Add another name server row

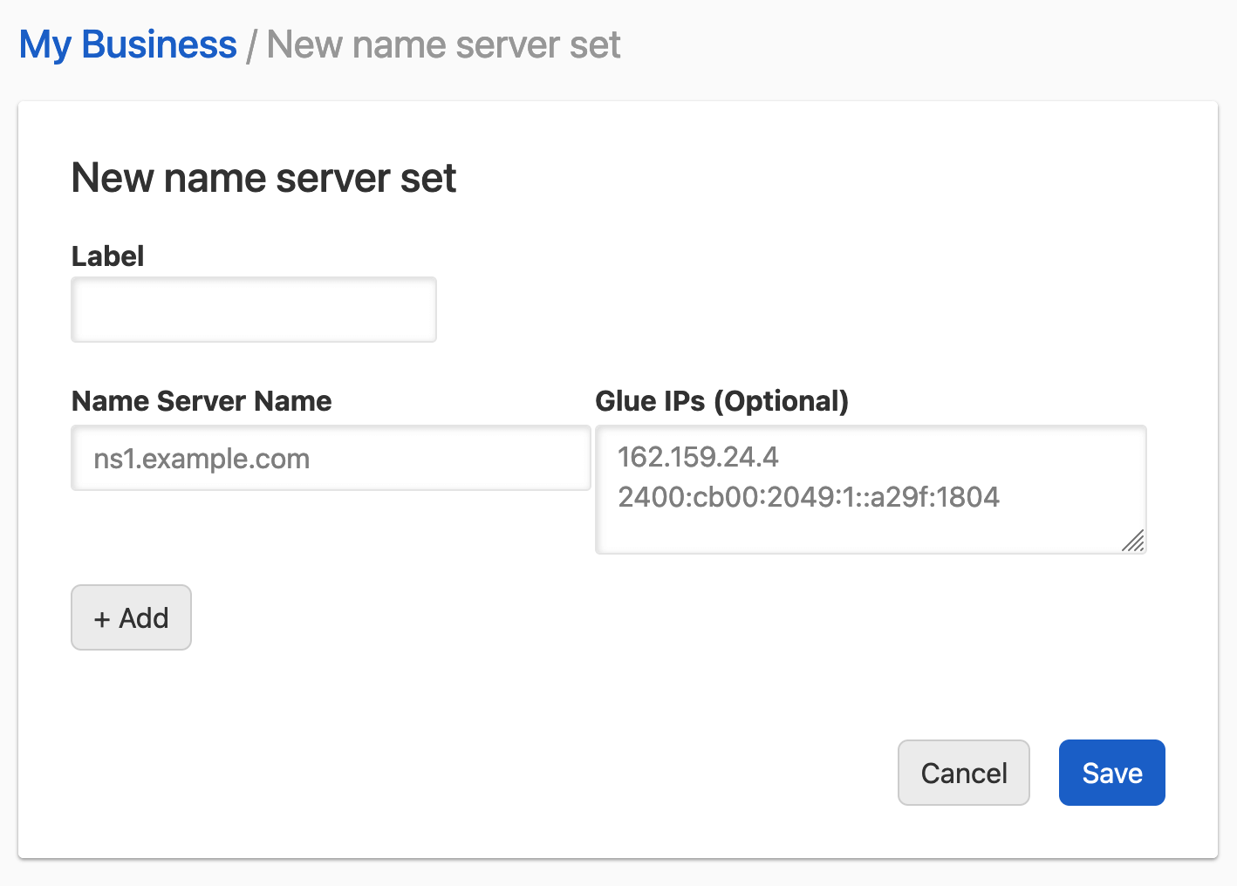click(131, 617)
